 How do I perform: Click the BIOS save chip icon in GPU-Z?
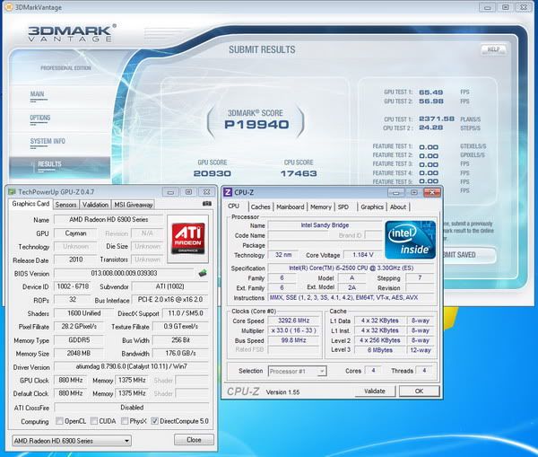point(203,273)
